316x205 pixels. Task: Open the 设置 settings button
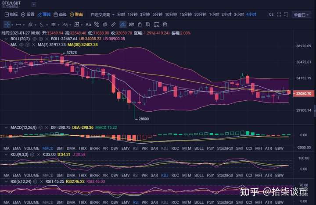click(28, 14)
